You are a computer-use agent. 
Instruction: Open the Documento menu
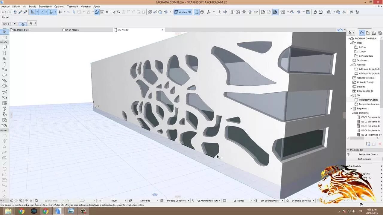[x=45, y=6]
